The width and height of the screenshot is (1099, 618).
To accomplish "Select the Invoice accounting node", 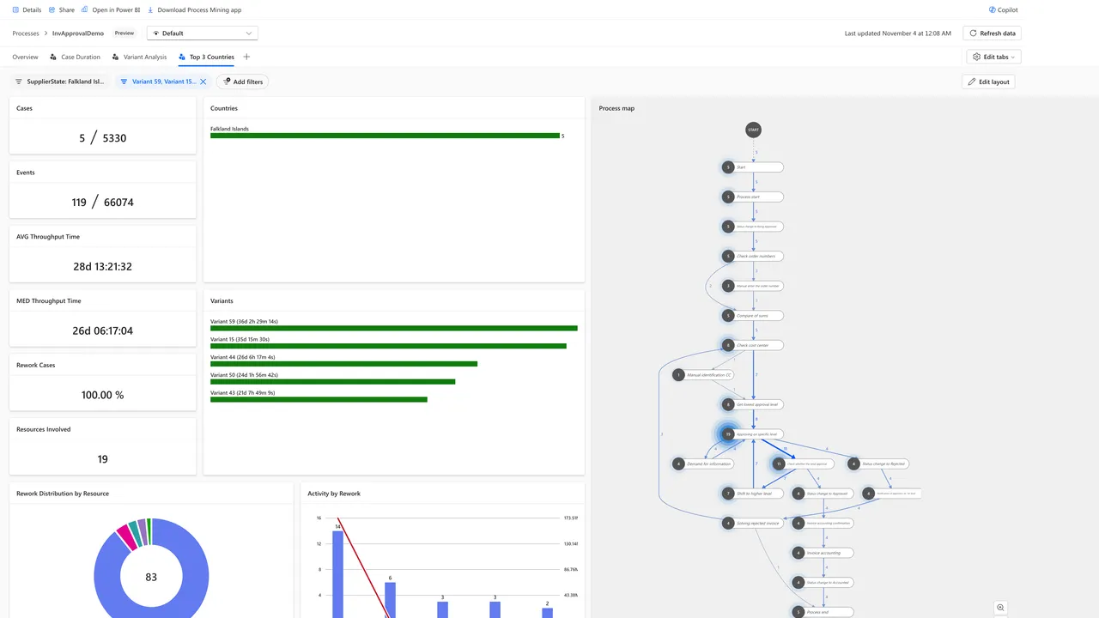I will pyautogui.click(x=823, y=553).
